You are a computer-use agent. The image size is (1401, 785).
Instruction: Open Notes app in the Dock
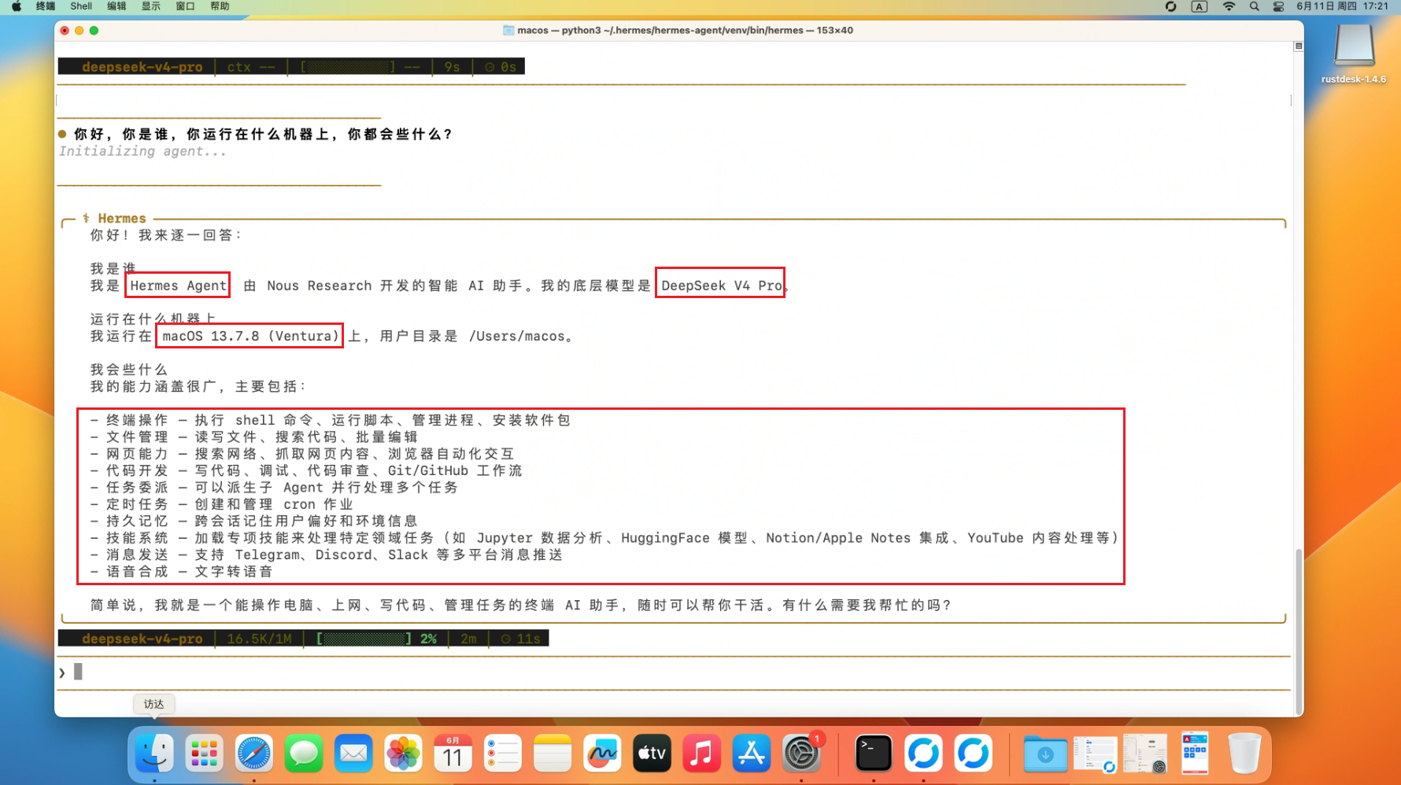pos(553,754)
